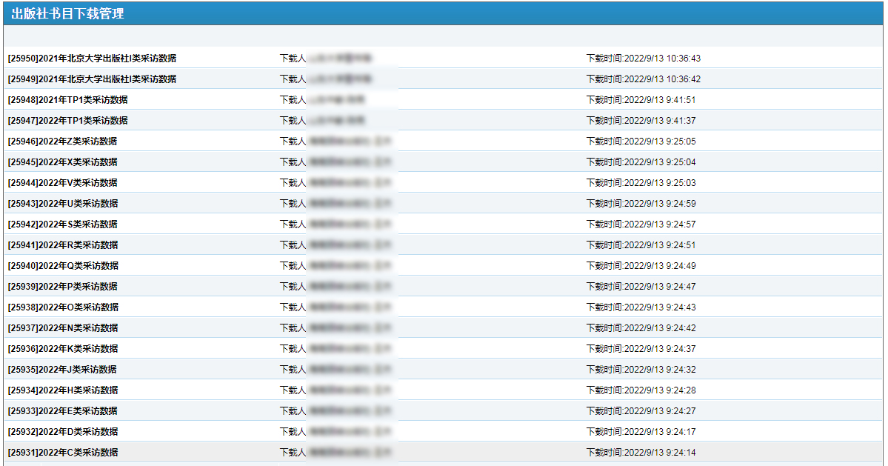Open record 25950 Peking University Press data

tap(92, 59)
